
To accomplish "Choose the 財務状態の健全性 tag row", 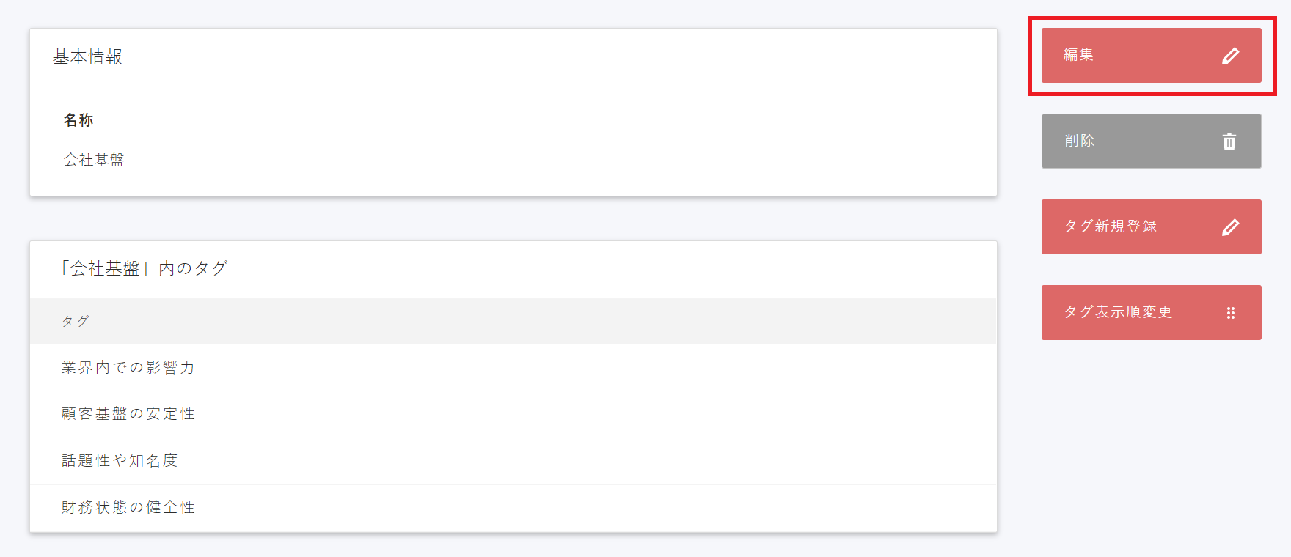I will click(128, 507).
